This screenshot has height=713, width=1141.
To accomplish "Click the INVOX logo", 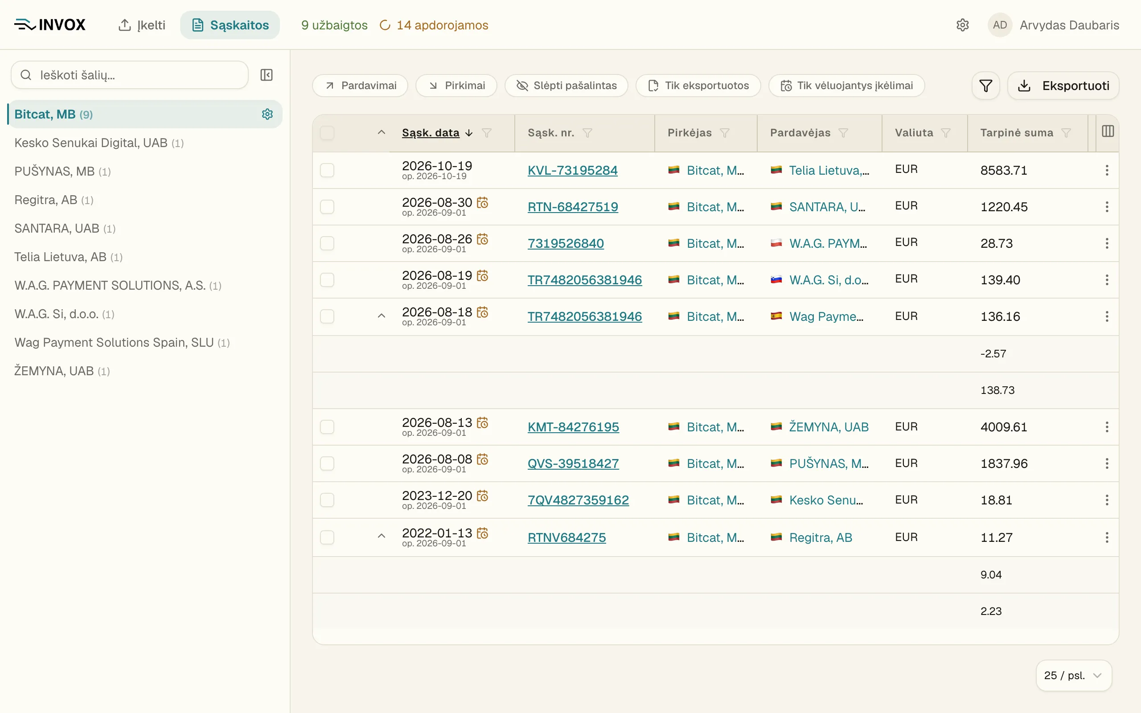I will click(50, 25).
